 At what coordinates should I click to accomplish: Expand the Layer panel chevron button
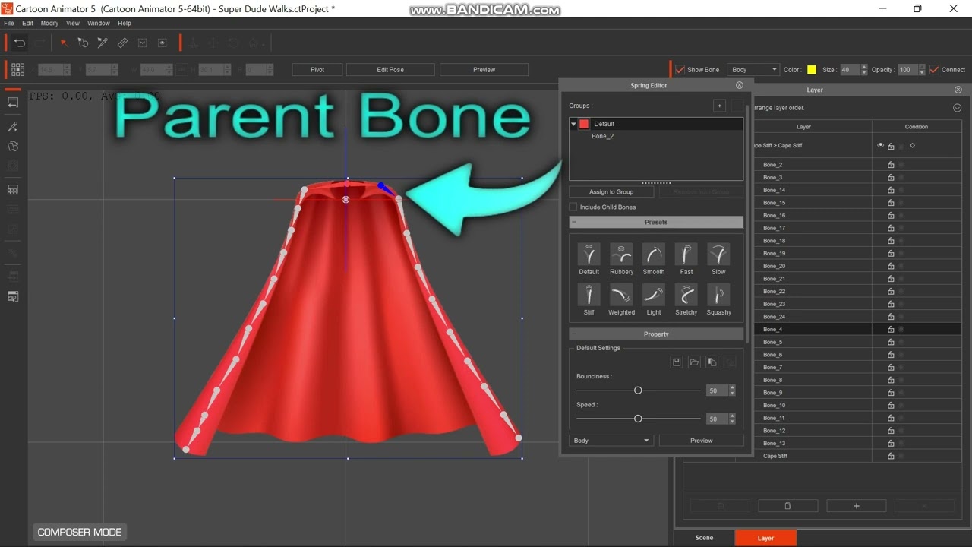coord(957,108)
